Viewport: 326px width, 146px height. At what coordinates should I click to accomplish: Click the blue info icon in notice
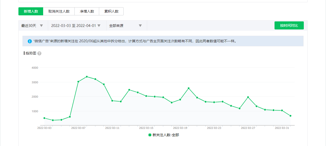point(30,41)
